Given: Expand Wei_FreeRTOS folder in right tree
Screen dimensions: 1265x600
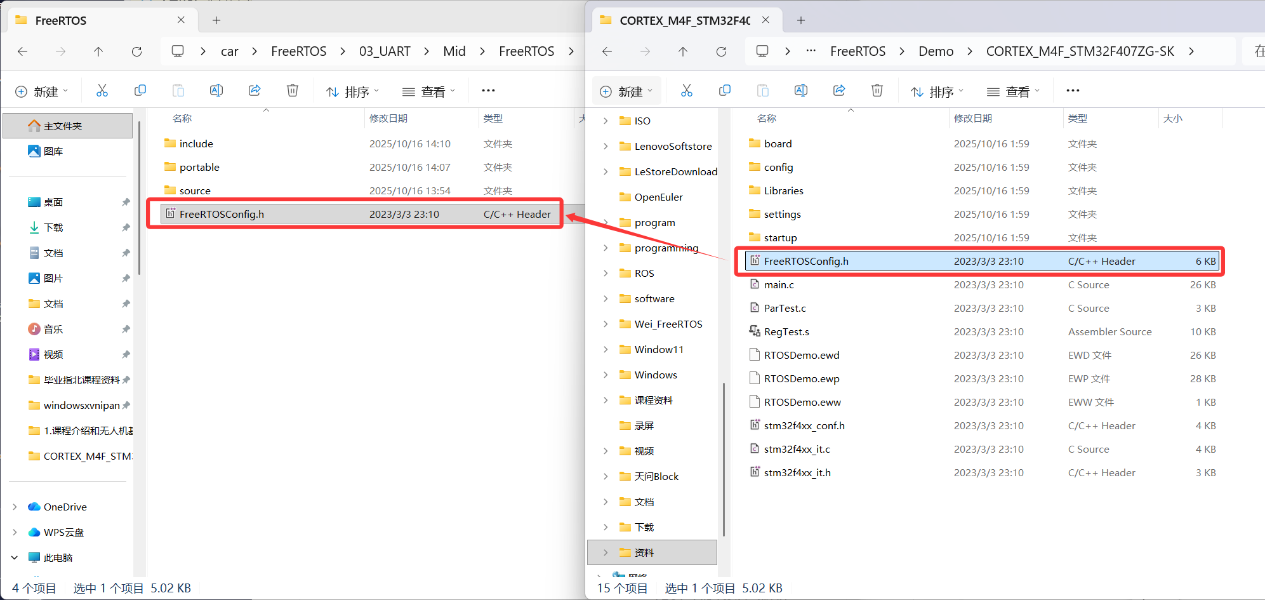Looking at the screenshot, I should (606, 324).
